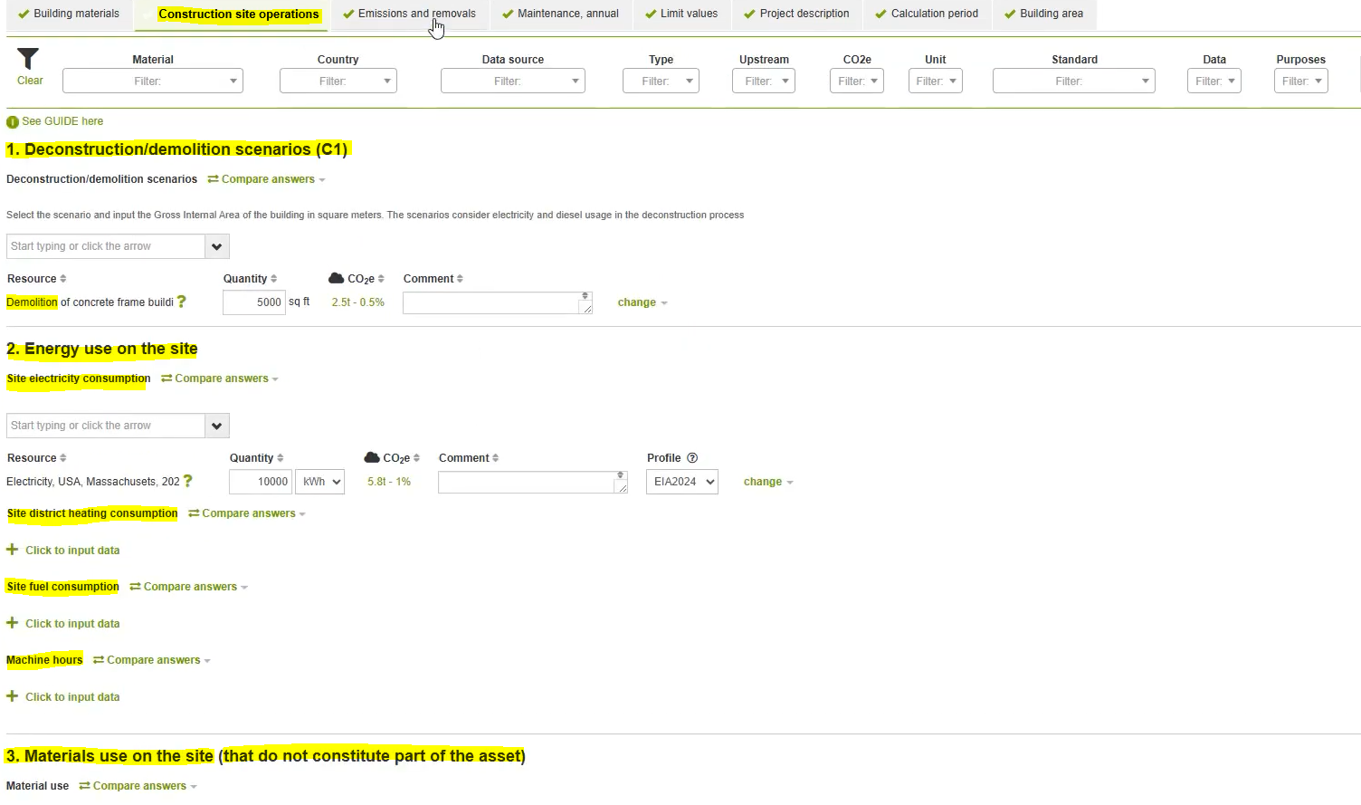The height and width of the screenshot is (805, 1361).
Task: Click the plus icon under Machine hours
Action: [x=12, y=696]
